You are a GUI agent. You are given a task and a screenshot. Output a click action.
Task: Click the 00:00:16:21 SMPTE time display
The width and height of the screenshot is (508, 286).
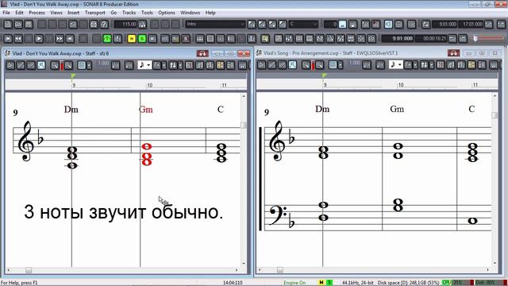coord(431,39)
